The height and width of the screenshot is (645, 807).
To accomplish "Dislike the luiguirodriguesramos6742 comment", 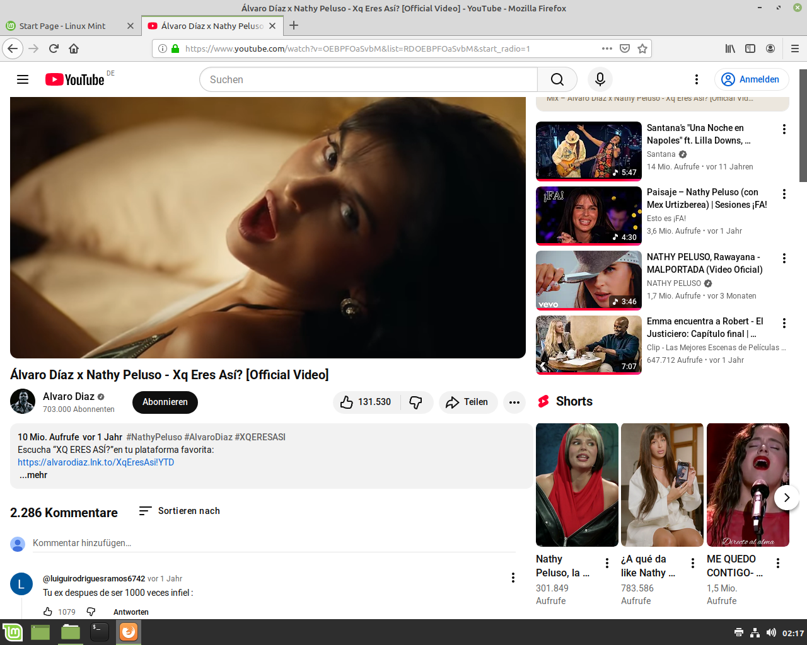I will [x=91, y=612].
